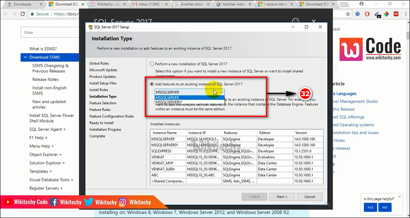This screenshot has width=410, height=218.
Task: Select Perform a new installation radio button
Action: (152, 64)
